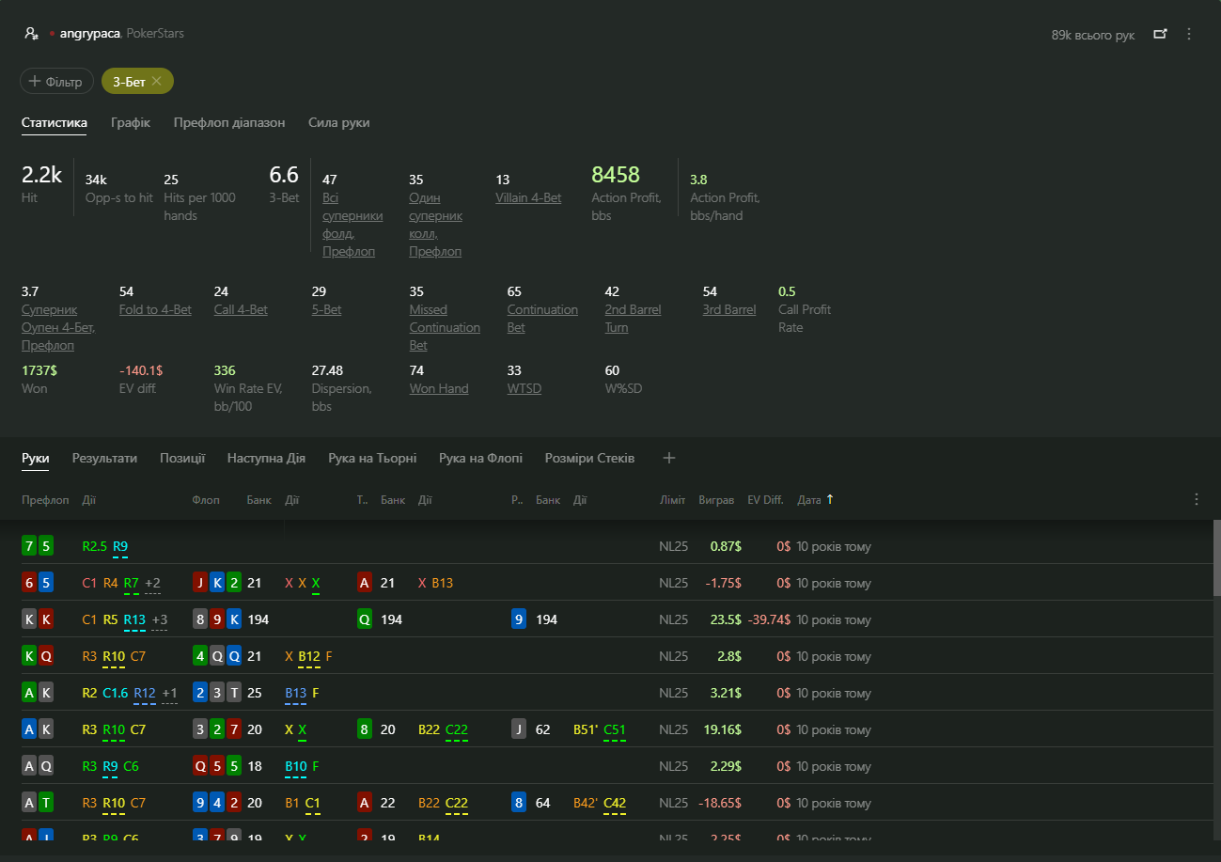Click the Won Hand stat link
The image size is (1221, 862).
pyautogui.click(x=439, y=388)
